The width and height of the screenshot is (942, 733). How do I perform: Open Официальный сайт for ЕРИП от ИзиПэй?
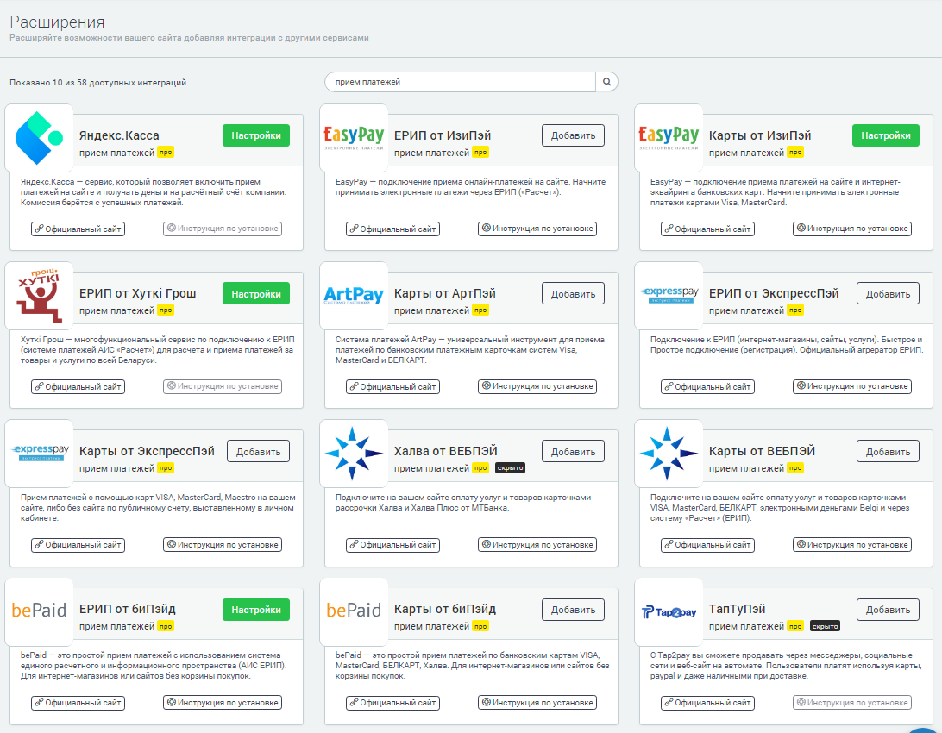pyautogui.click(x=392, y=229)
